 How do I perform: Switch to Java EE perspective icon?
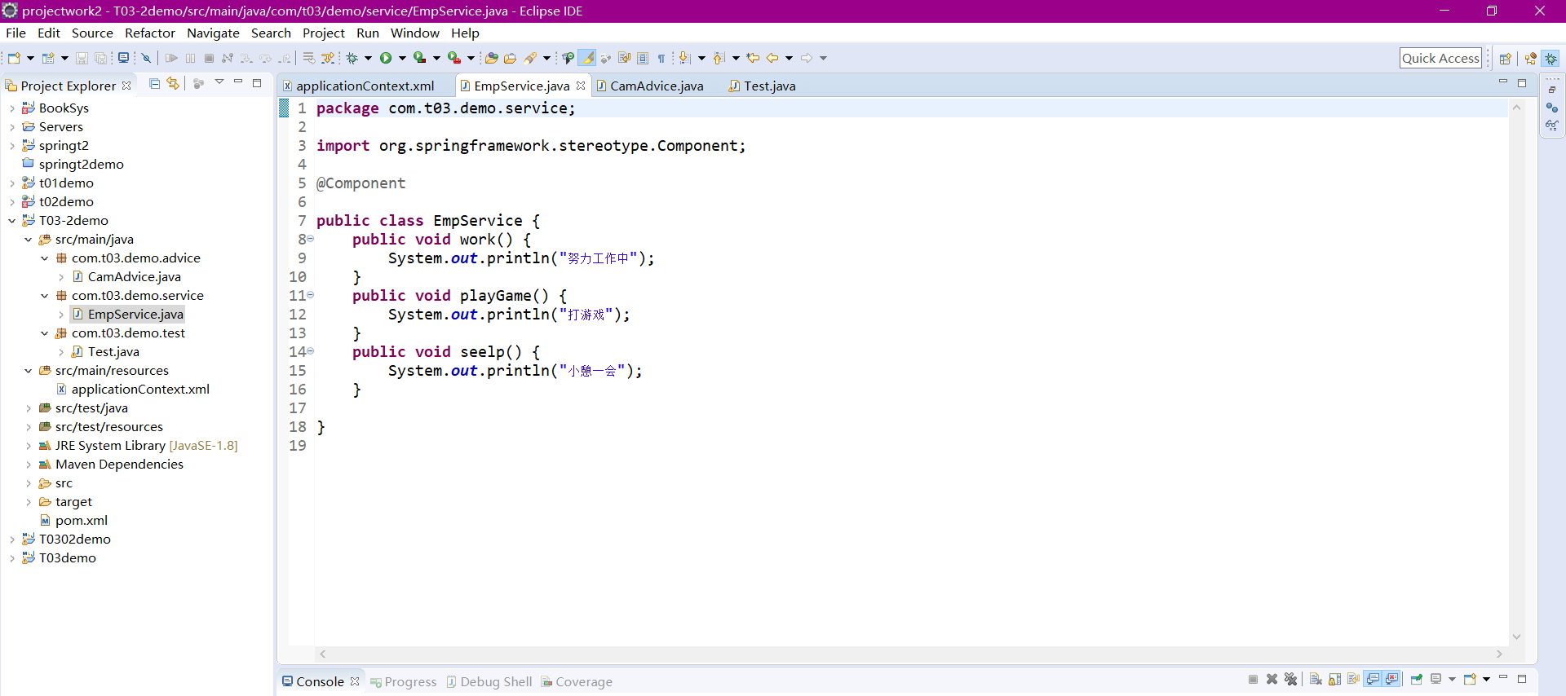coord(1530,59)
